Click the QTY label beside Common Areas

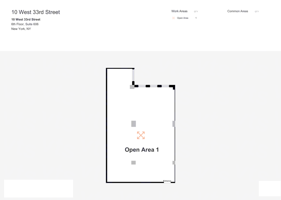(x=257, y=12)
